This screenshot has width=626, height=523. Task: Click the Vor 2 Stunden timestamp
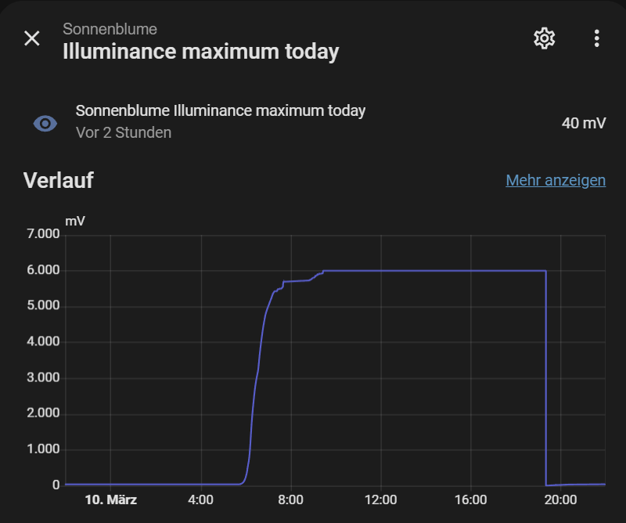tap(124, 133)
